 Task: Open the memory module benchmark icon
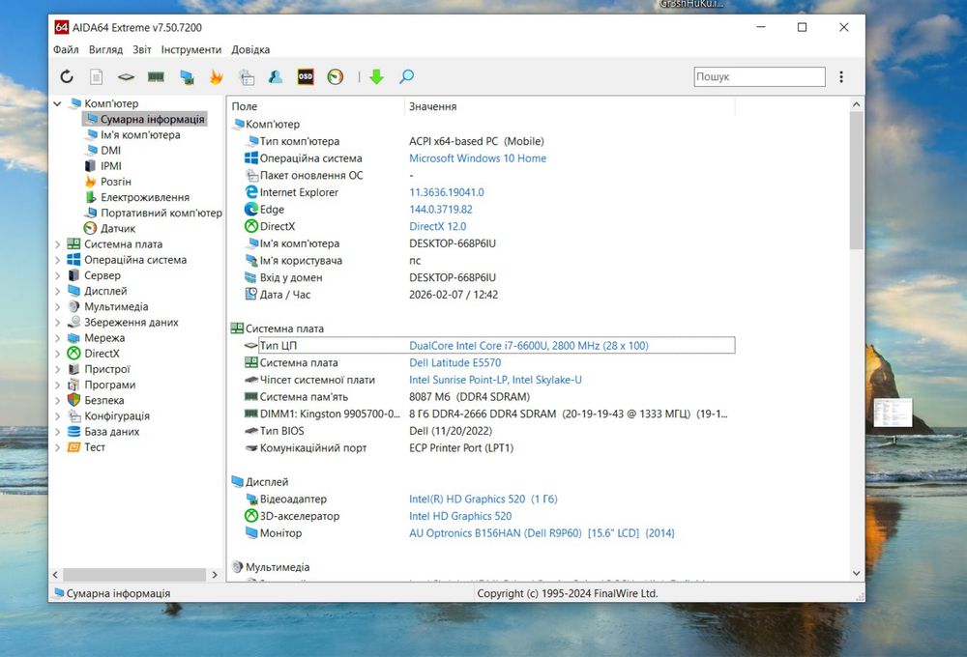pos(156,76)
